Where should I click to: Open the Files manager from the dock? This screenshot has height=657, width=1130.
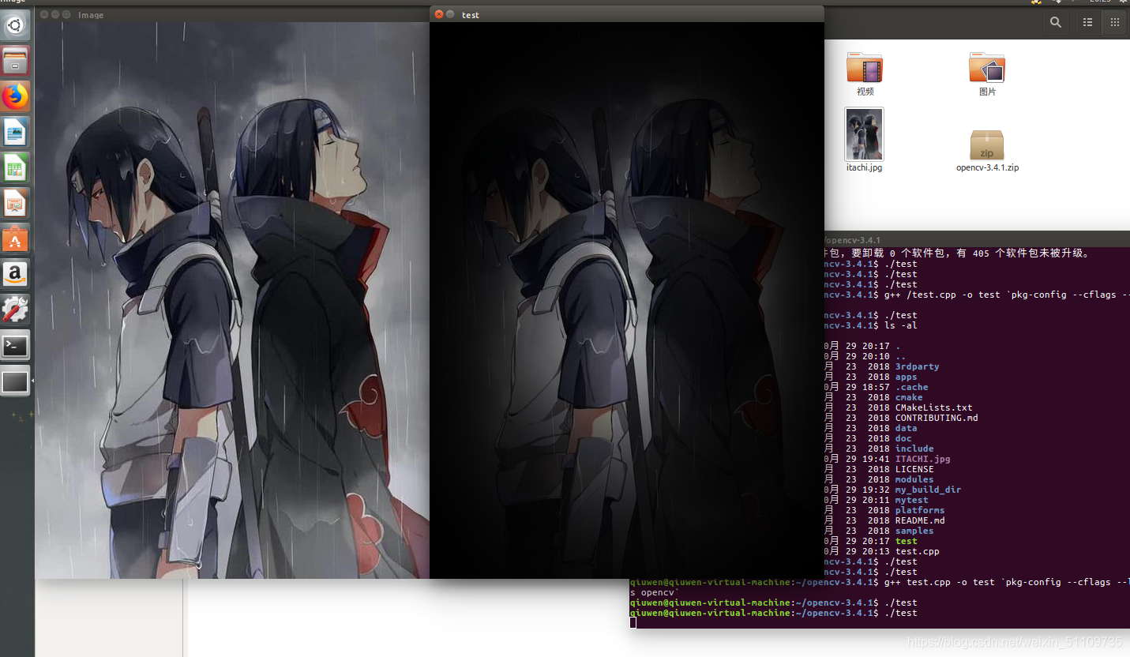tap(15, 61)
